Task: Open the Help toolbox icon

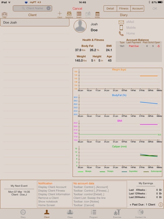Action: pyautogui.click(x=4, y=14)
